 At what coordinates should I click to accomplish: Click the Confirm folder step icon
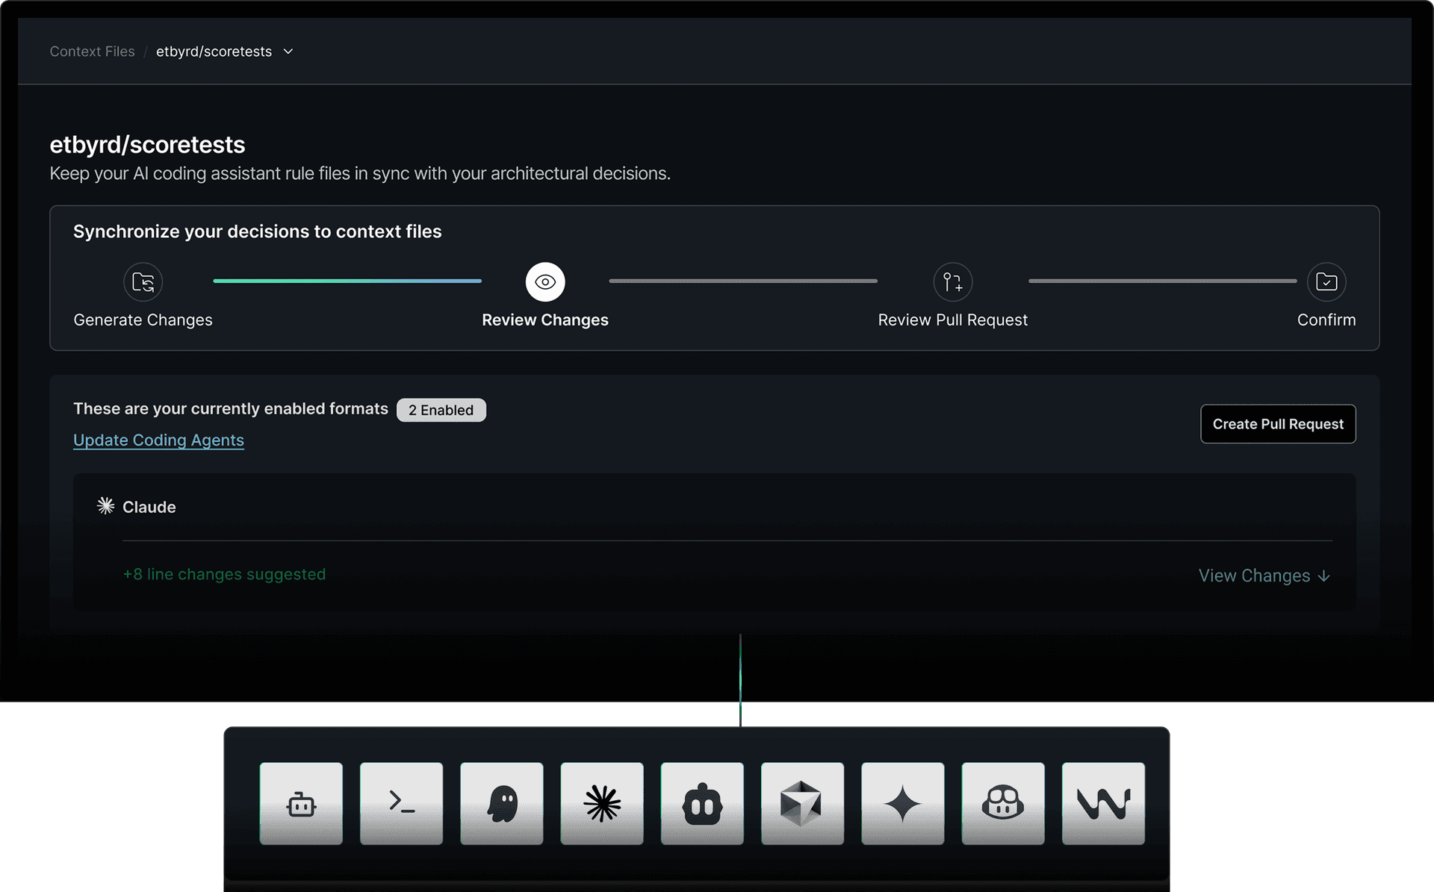[x=1326, y=282]
